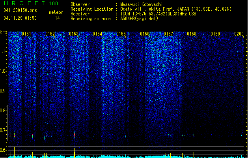
Task: Click the 0.7 kHz axis tick label
Action: click(4, 130)
